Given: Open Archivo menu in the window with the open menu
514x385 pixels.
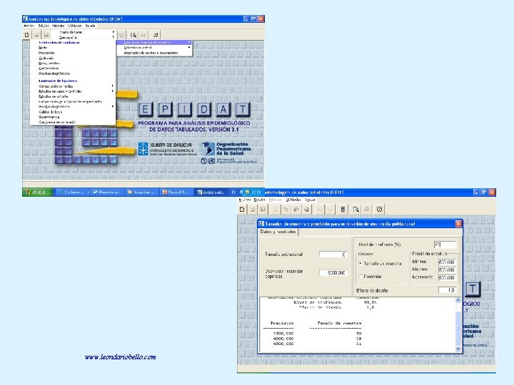Looking at the screenshot, I should (29, 26).
